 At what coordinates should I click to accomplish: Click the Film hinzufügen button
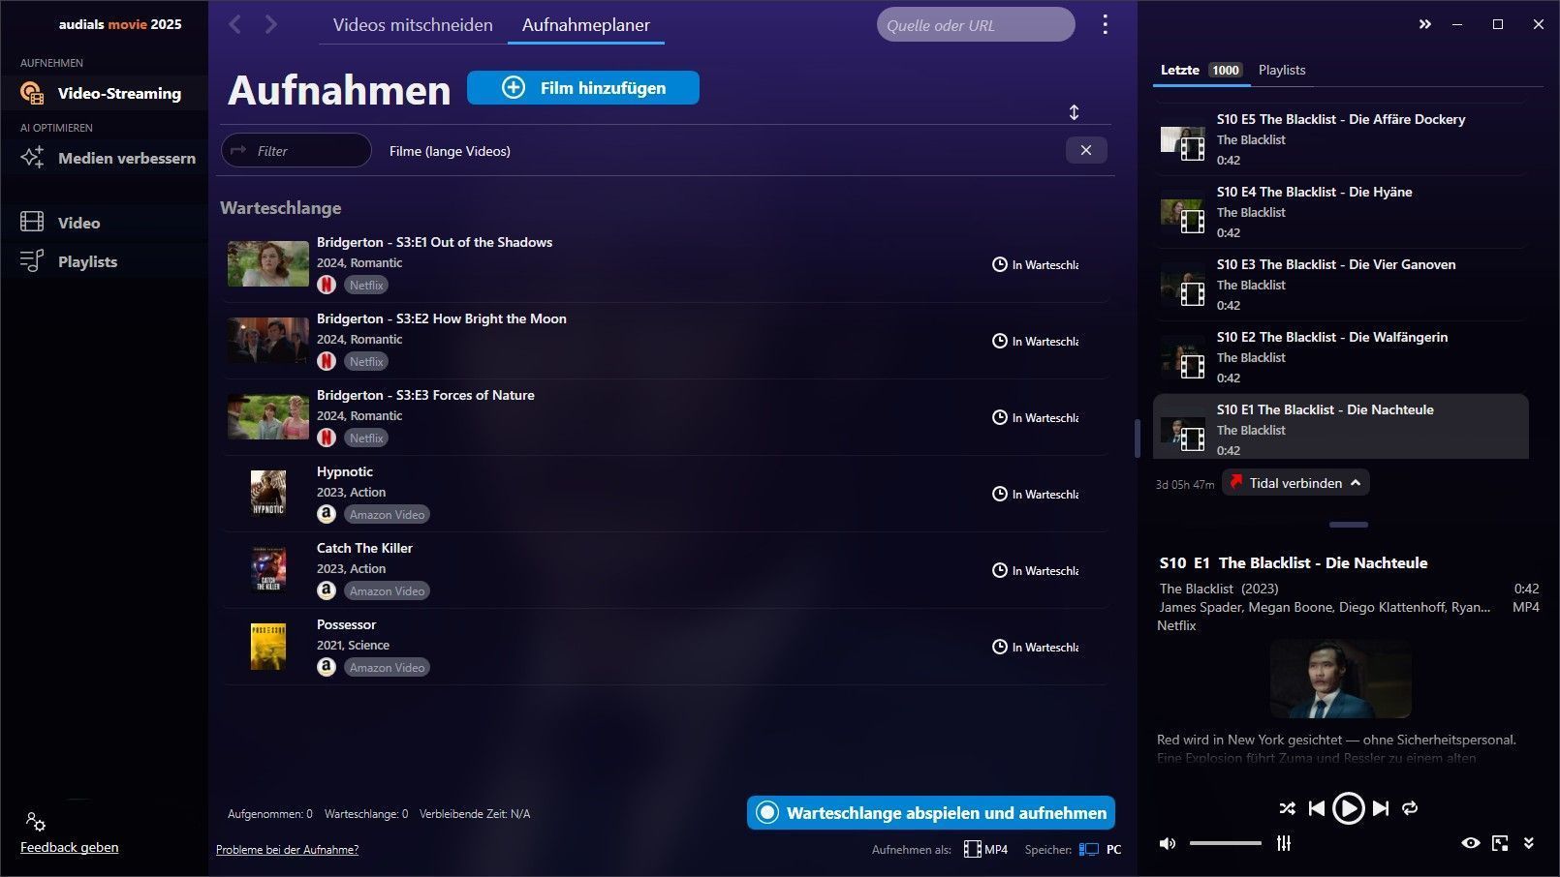point(583,88)
